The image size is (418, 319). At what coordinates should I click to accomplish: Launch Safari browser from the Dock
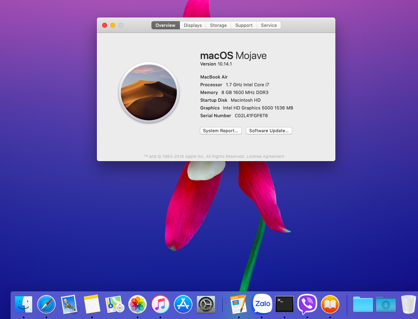(x=46, y=304)
